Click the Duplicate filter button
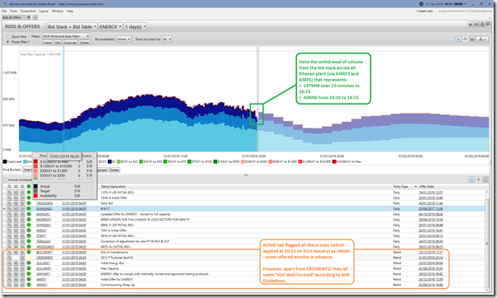Image resolution: width=497 pixels, height=298 pixels. point(70,43)
